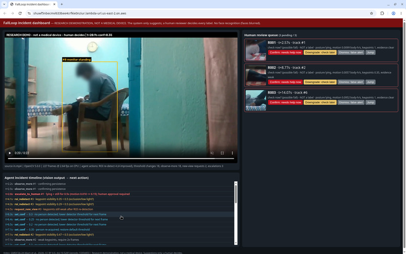Select the t=6.3s set_conf 0.3 row
The width and height of the screenshot is (406, 254).
point(119,214)
